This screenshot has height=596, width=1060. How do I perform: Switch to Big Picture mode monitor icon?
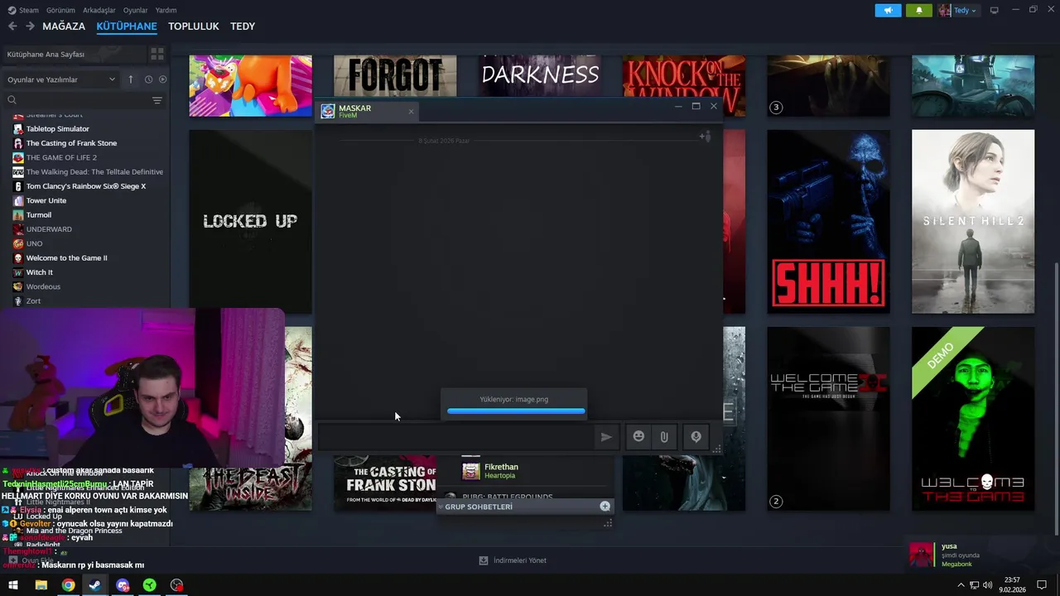tap(995, 10)
